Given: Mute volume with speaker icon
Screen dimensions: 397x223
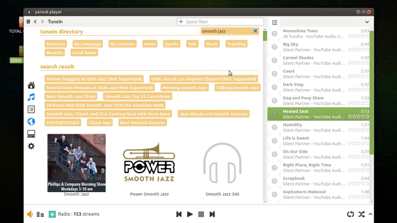Looking at the screenshot, I should click(30, 214).
